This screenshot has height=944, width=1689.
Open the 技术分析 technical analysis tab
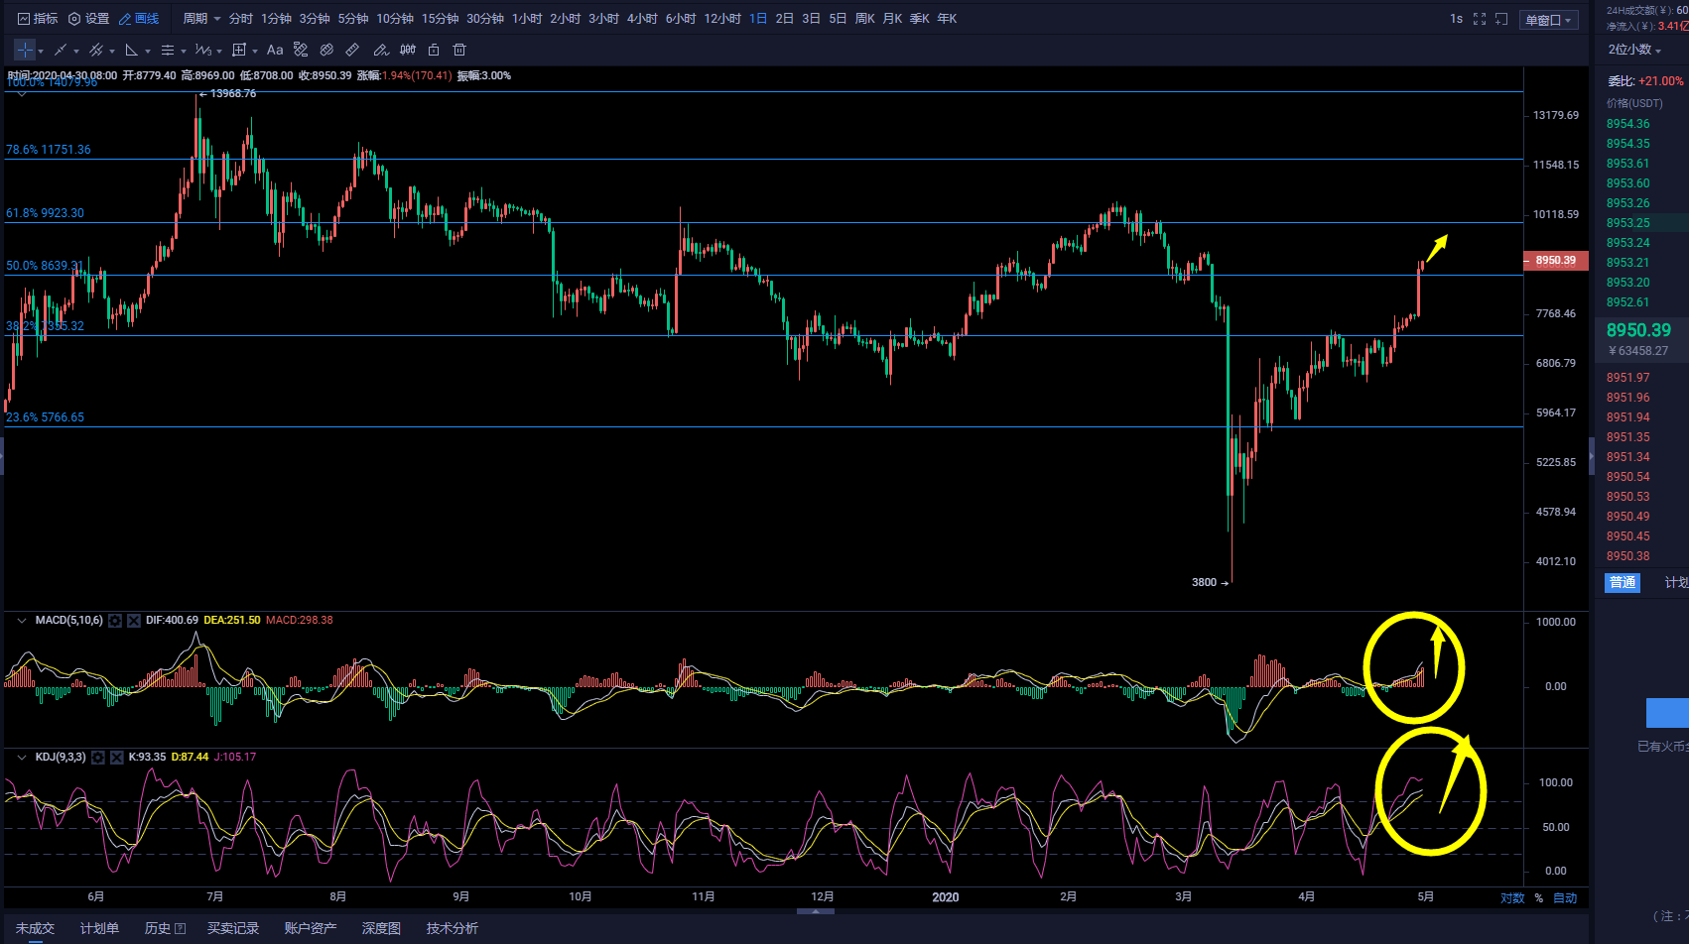(453, 928)
